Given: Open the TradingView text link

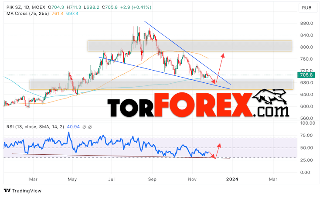Looking at the screenshot, I should [x=27, y=191].
